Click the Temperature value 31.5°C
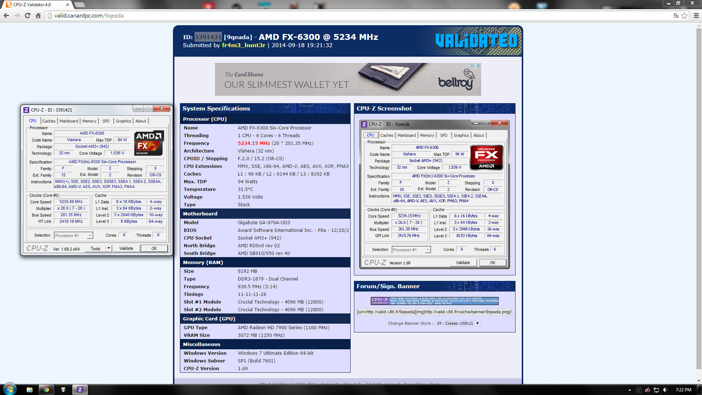 [x=245, y=189]
